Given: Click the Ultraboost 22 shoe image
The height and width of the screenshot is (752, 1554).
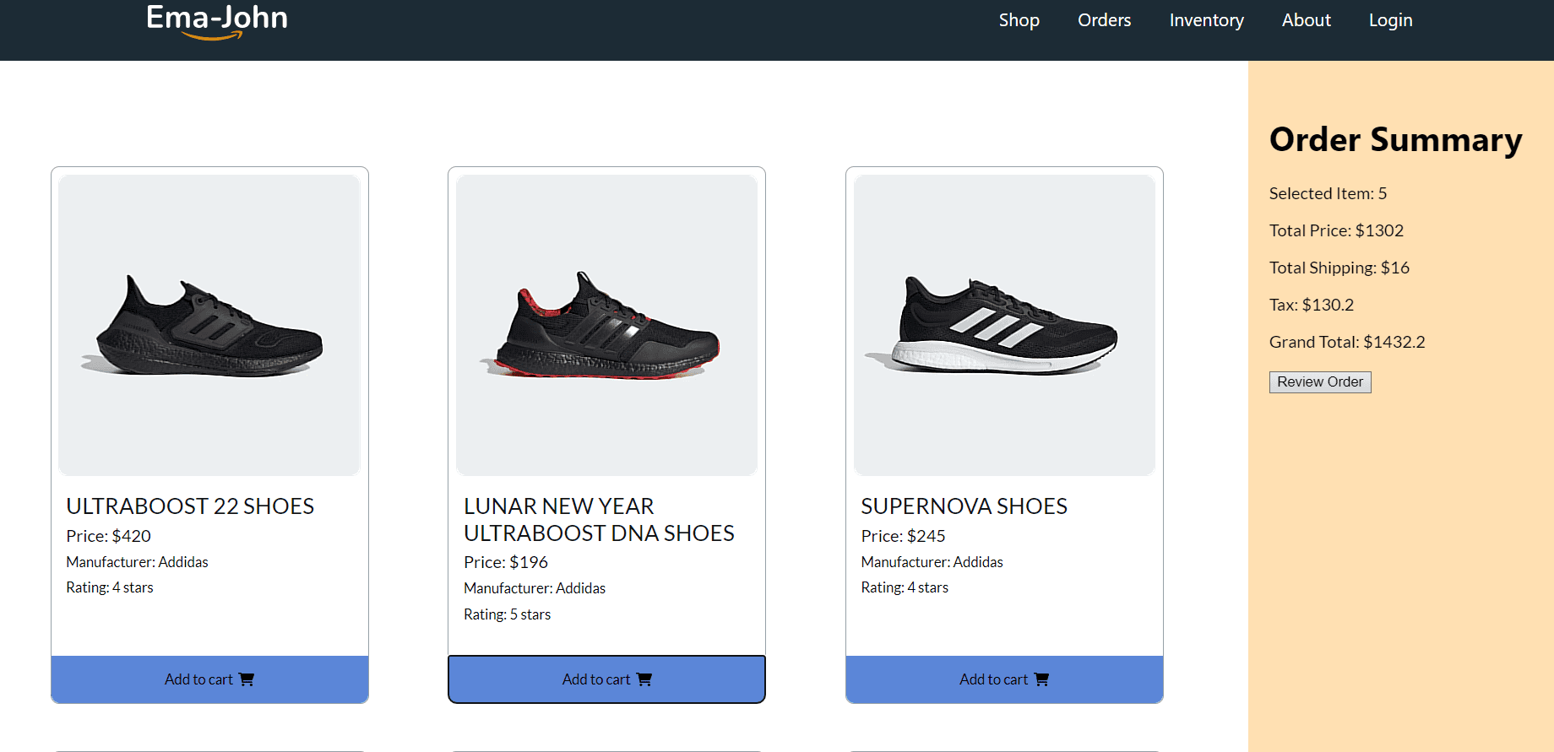Looking at the screenshot, I should tap(209, 325).
